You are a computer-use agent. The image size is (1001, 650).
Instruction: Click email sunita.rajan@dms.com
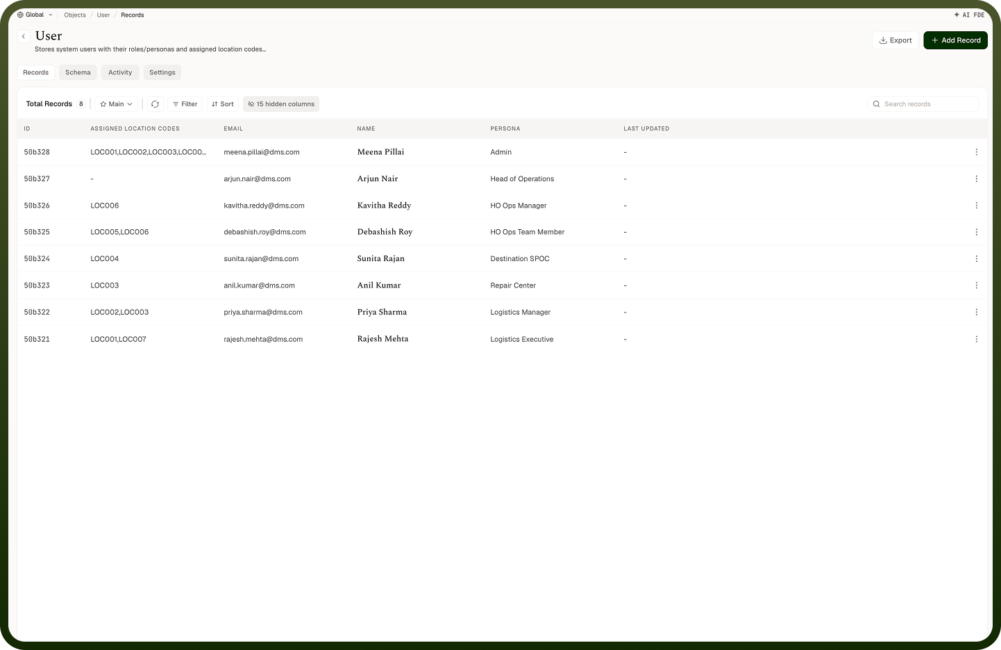coord(261,258)
